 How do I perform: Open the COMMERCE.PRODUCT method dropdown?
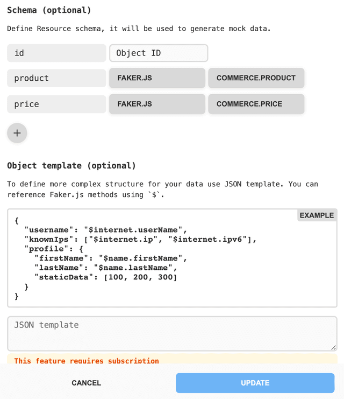click(x=256, y=78)
